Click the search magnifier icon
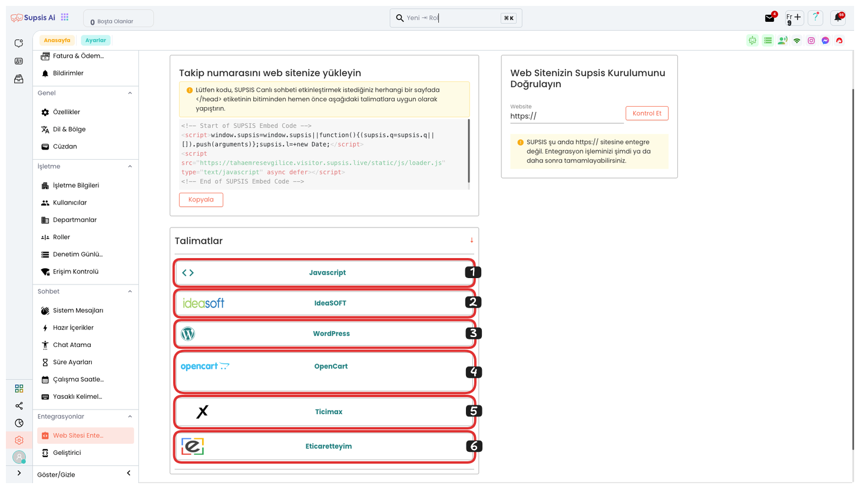This screenshot has height=489, width=860. point(400,18)
